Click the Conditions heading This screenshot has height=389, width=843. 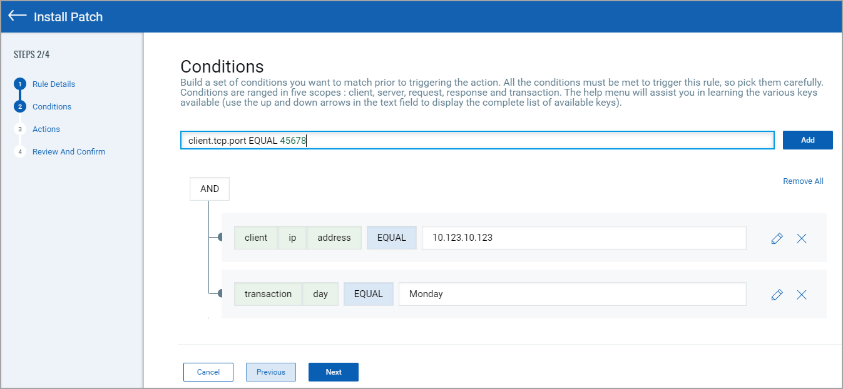[x=222, y=66]
